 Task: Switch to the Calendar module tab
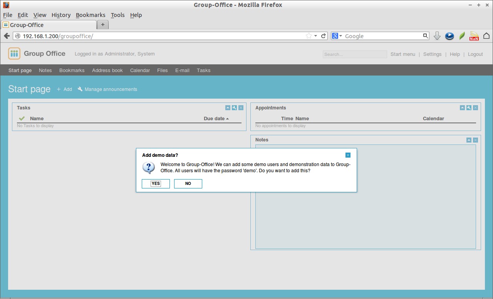(140, 70)
